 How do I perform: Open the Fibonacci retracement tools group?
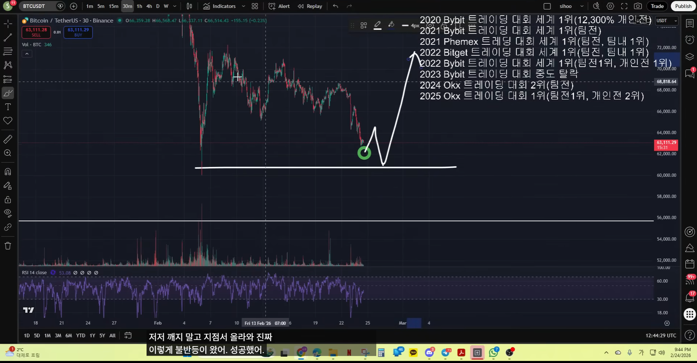8,52
